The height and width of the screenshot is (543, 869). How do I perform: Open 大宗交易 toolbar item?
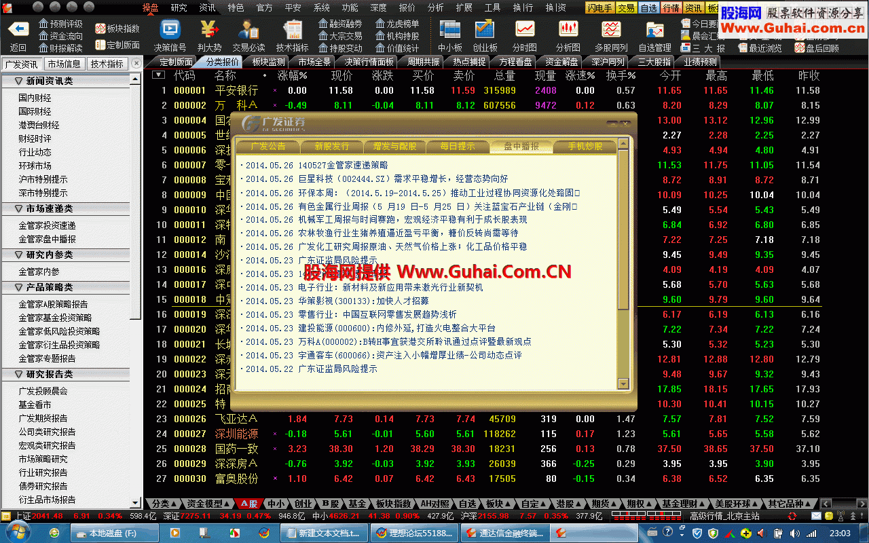tap(340, 36)
